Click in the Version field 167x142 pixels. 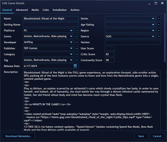pyautogui.click(x=133, y=42)
